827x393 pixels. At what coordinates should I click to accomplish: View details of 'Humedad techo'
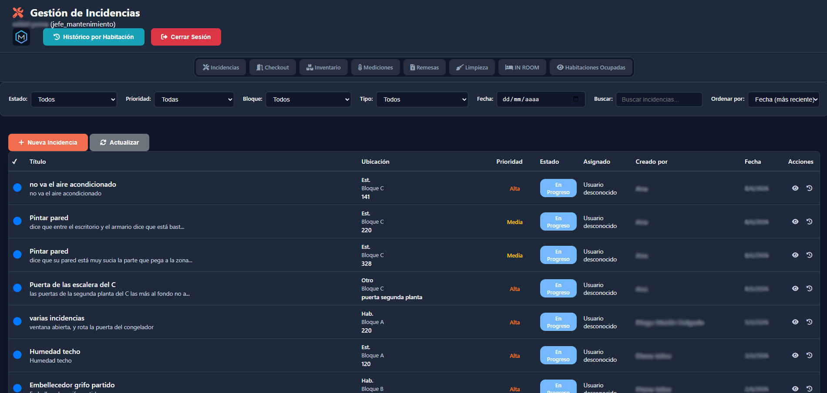point(795,355)
